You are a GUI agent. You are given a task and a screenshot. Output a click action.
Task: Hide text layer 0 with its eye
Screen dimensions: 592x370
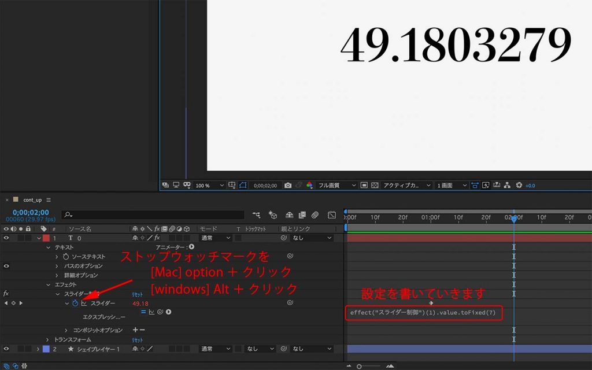6,238
